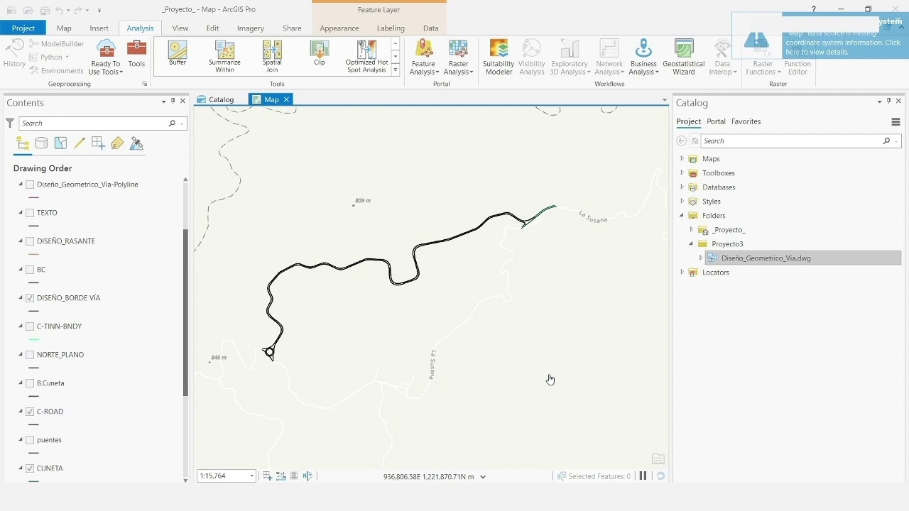Open the Spatial Join tool
909x511 pixels.
pyautogui.click(x=272, y=57)
